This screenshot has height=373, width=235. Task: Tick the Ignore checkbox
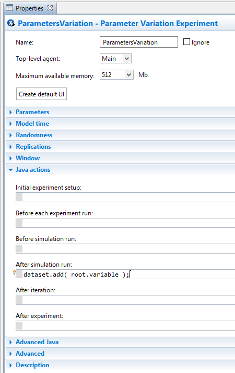click(186, 42)
